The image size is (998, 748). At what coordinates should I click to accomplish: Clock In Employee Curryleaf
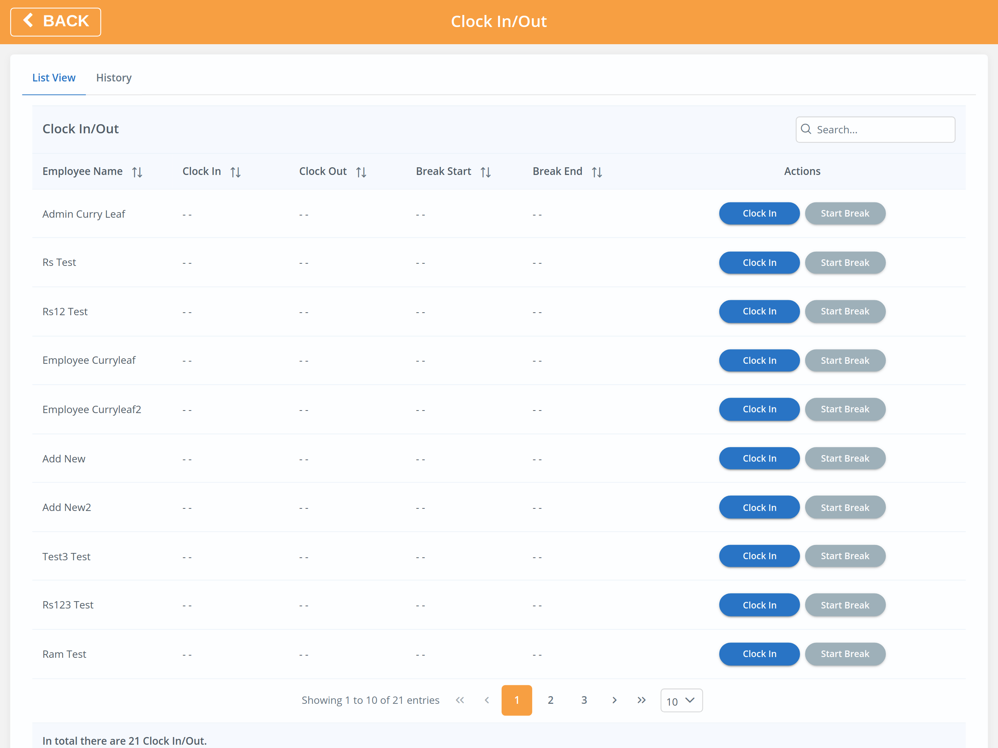(759, 360)
